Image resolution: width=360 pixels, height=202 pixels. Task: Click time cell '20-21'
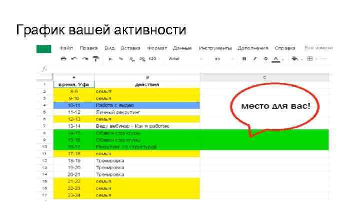[x=74, y=175]
